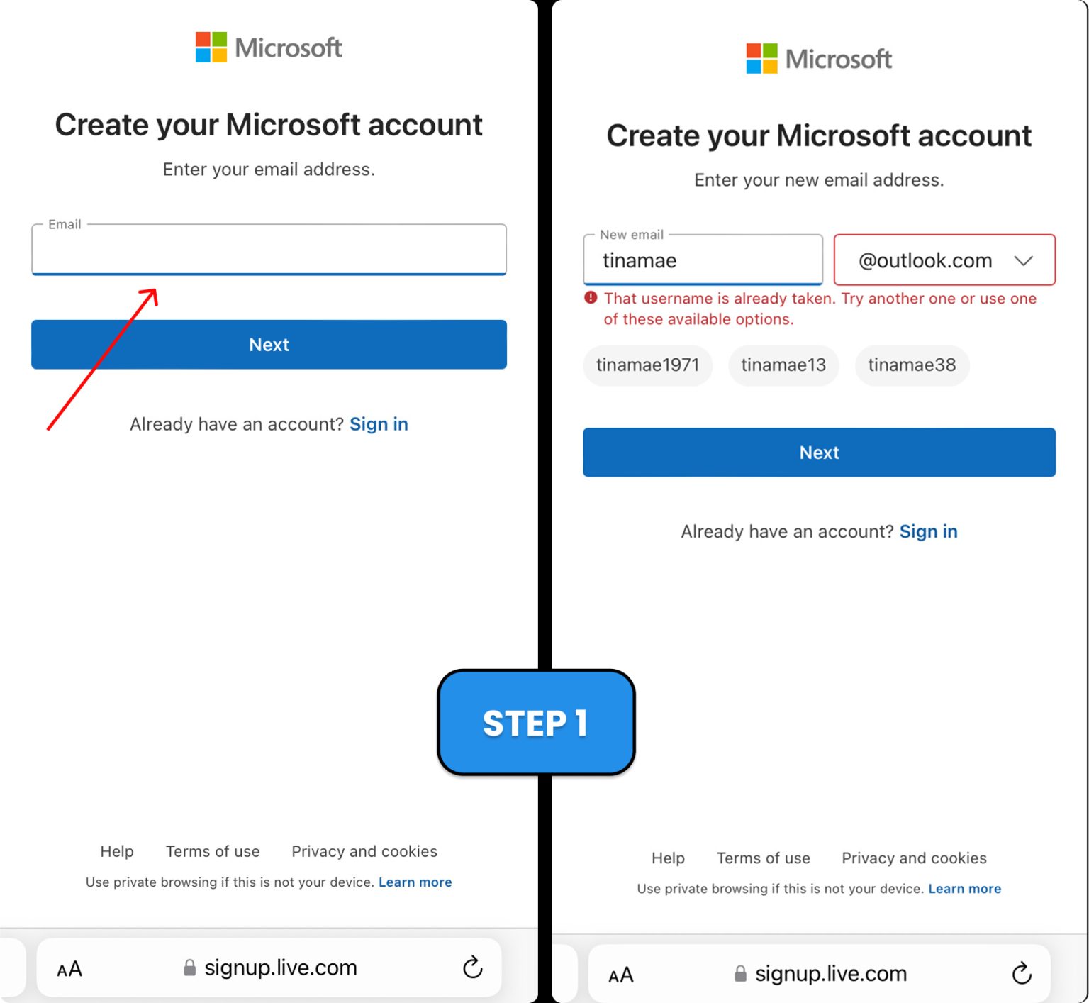Screen dimensions: 1089x1003
Task: Select the tinamae13 username suggestion
Action: click(x=783, y=365)
